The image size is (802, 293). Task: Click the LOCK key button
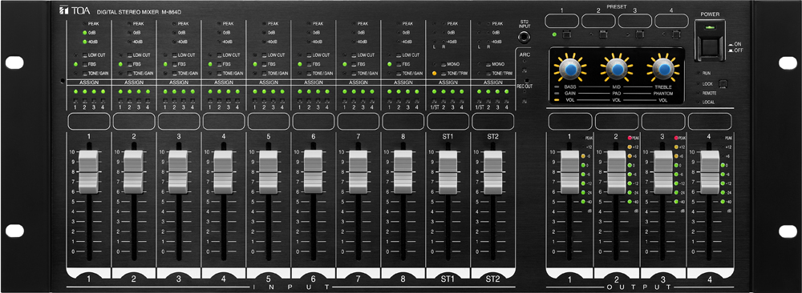click(723, 84)
